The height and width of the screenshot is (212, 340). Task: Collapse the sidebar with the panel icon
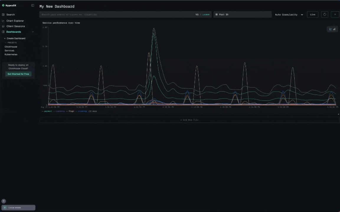pyautogui.click(x=33, y=6)
